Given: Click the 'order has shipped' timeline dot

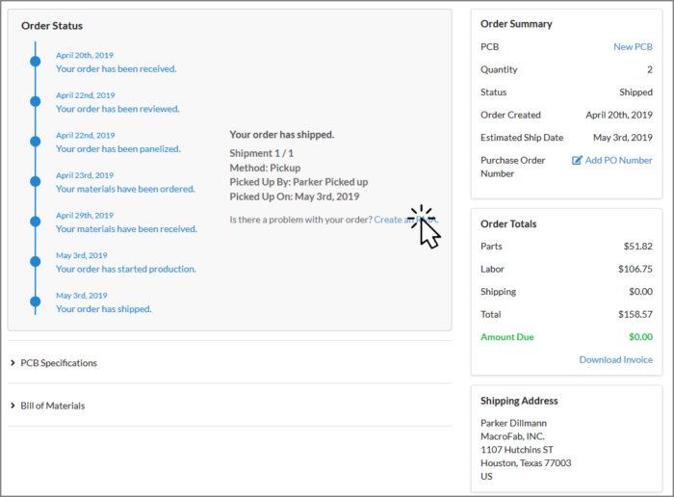Looking at the screenshot, I should pyautogui.click(x=36, y=301).
